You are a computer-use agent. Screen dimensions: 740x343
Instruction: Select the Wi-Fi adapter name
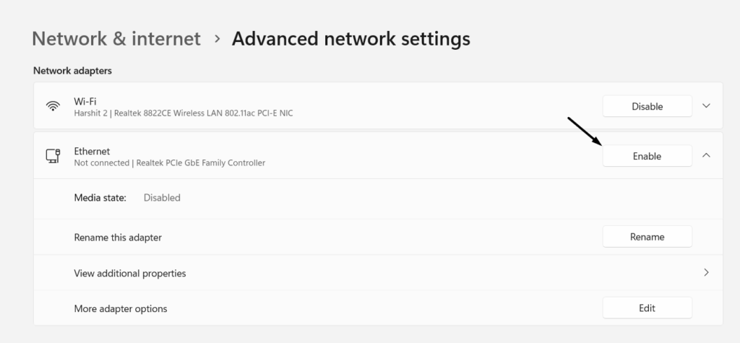pyautogui.click(x=85, y=101)
